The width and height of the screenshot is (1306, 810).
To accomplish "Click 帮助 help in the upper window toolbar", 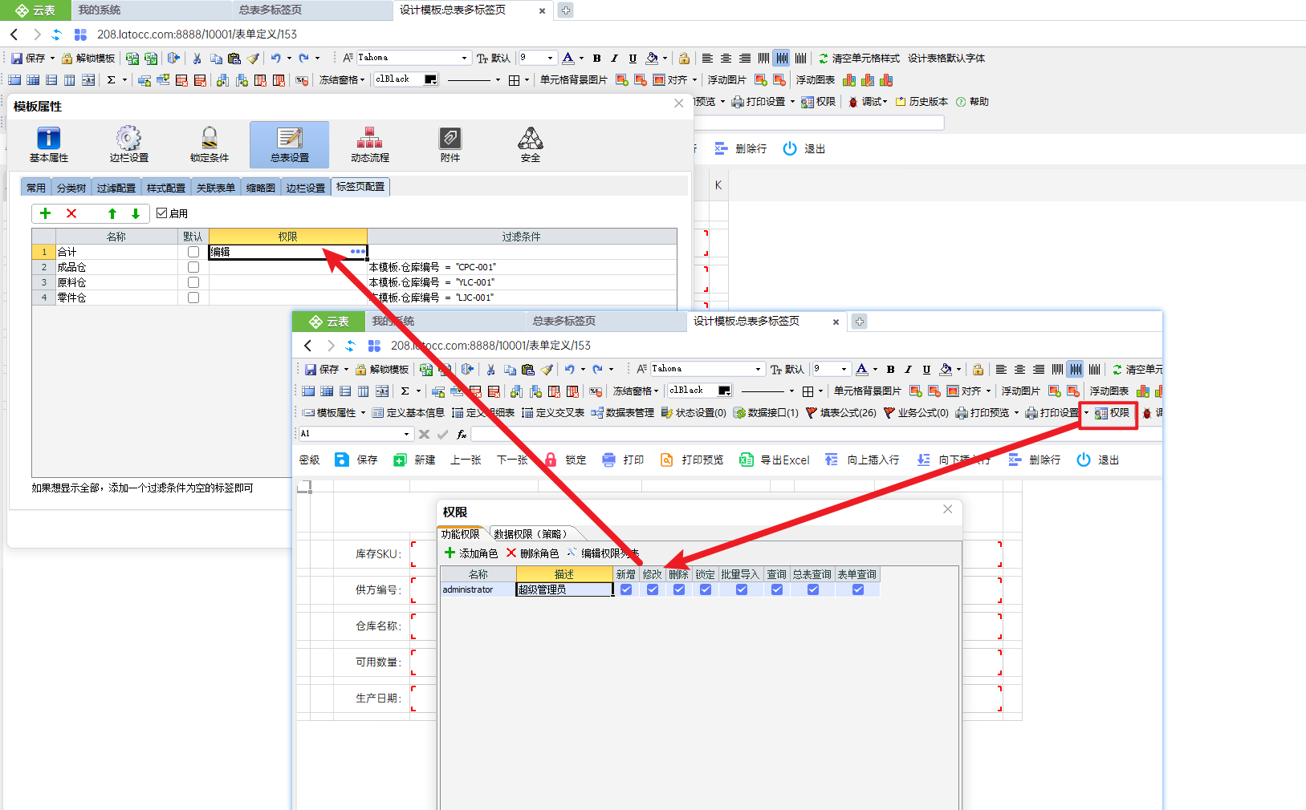I will tap(972, 102).
